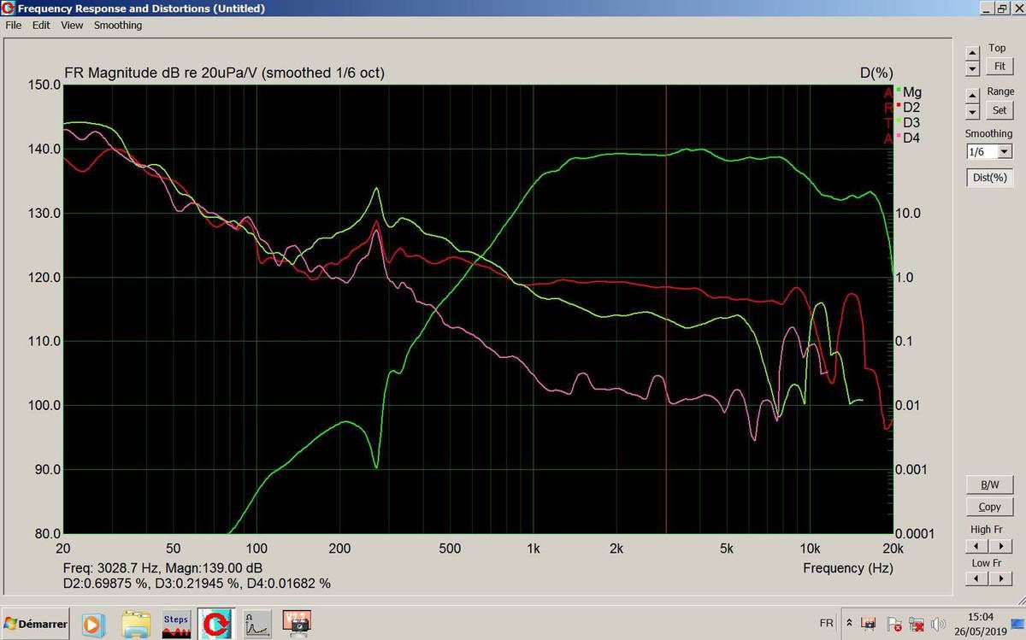Open the Démarrer start menu
Image resolution: width=1026 pixels, height=640 pixels.
point(36,624)
